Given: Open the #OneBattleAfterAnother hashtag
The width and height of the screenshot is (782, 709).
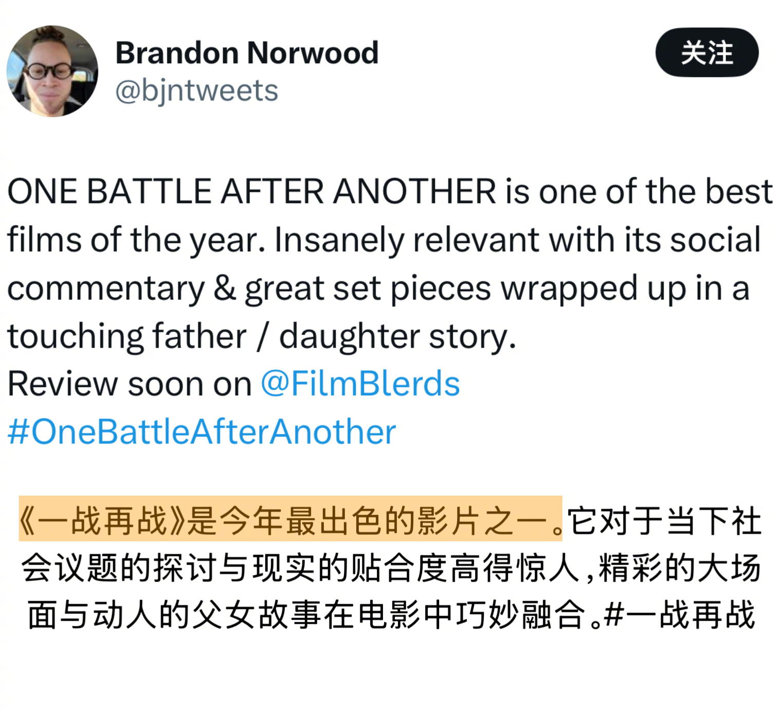Looking at the screenshot, I should point(202,431).
